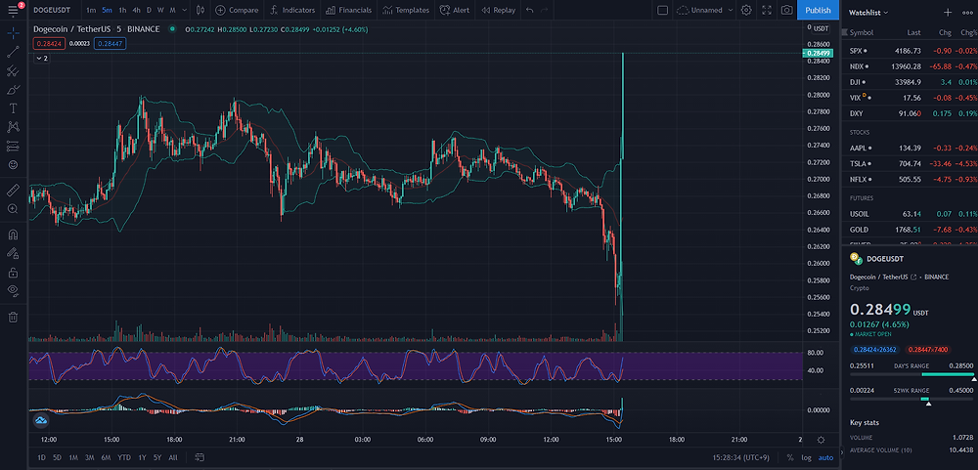
Task: Click the 15:28:34 (UTC+9) timezone
Action: click(741, 457)
